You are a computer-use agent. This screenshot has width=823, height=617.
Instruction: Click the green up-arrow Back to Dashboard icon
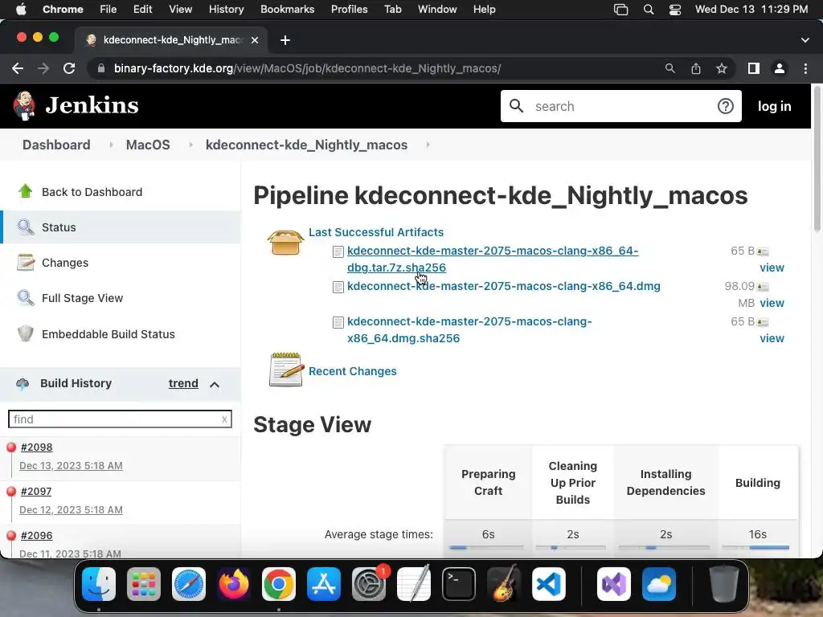(x=25, y=191)
